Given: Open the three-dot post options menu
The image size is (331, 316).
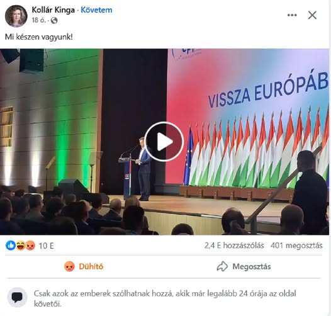Looking at the screenshot, I should pyautogui.click(x=292, y=15).
